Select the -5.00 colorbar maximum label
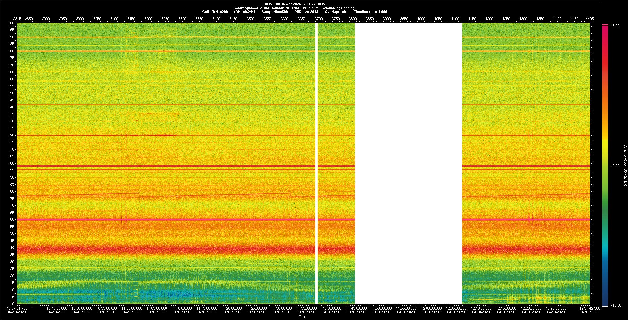The image size is (628, 320). pyautogui.click(x=615, y=26)
